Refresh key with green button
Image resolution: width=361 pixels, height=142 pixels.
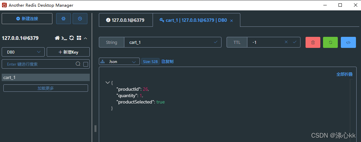pos(330,43)
